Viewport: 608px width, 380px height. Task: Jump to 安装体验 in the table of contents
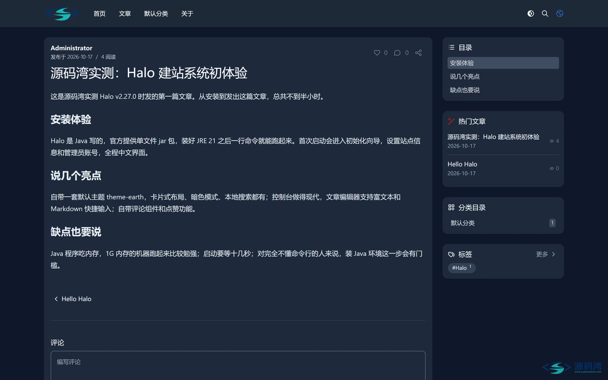click(x=503, y=63)
